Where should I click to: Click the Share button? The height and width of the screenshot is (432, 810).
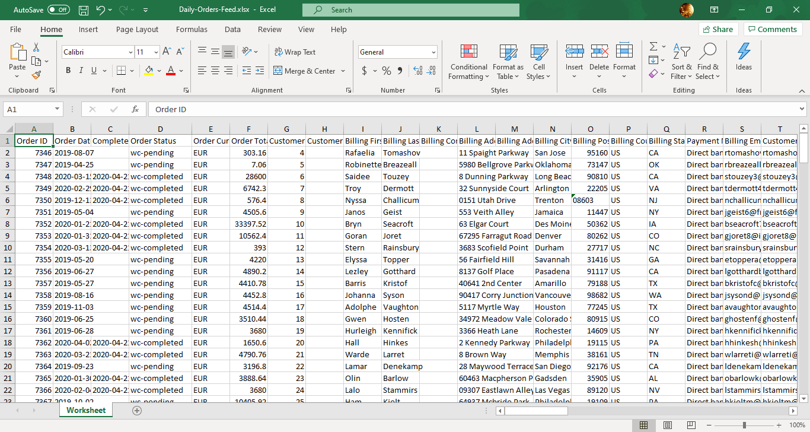717,30
